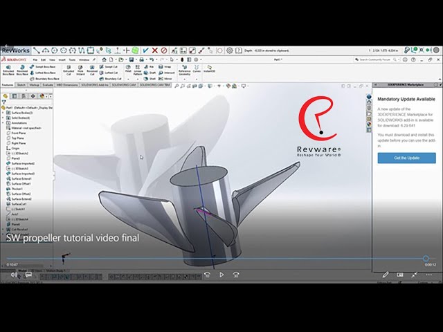This screenshot has height=332, width=443.
Task: Click the DisplayManager color ball tab icon
Action: point(42,96)
